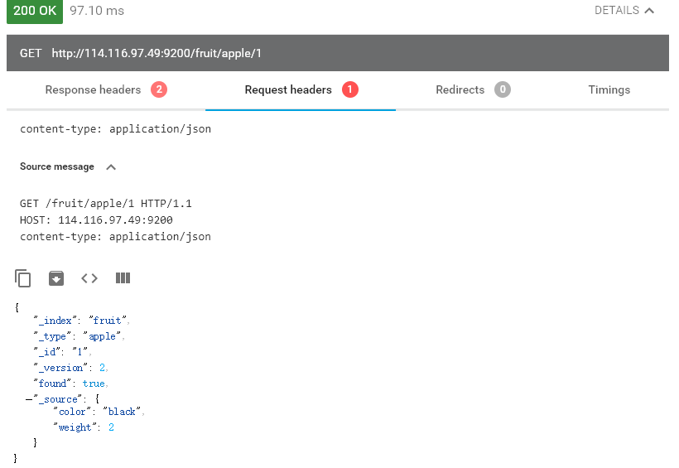Image resolution: width=679 pixels, height=468 pixels.
Task: Copy the response body to clipboard
Action: click(23, 278)
